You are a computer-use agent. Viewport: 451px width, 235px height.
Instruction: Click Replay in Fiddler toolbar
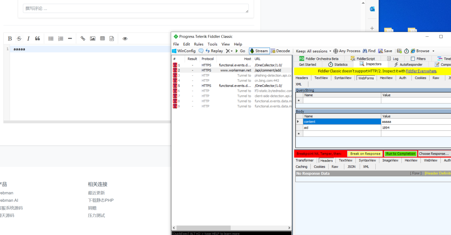214,51
